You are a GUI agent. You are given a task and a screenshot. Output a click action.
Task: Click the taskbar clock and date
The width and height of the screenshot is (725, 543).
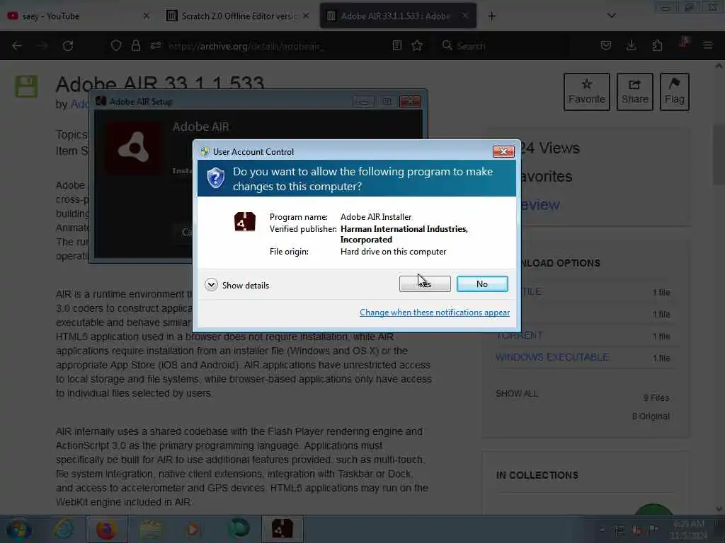(x=689, y=530)
